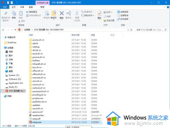
Task: Collapse the ribbon with chevron
Action: point(165,7)
